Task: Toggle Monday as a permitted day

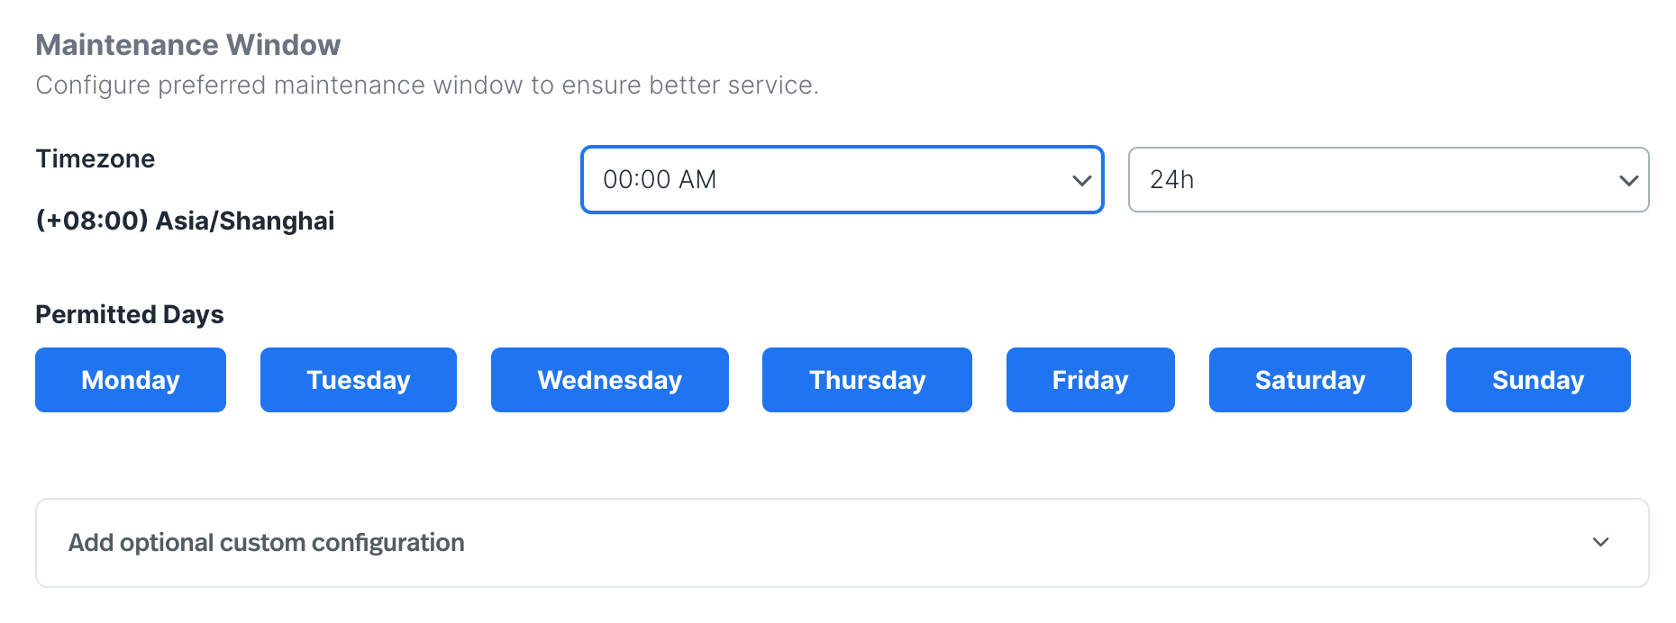Action: tap(131, 380)
